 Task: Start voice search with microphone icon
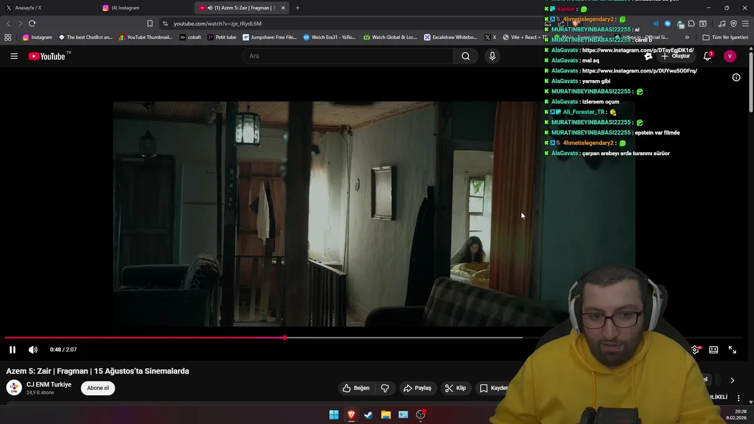492,56
